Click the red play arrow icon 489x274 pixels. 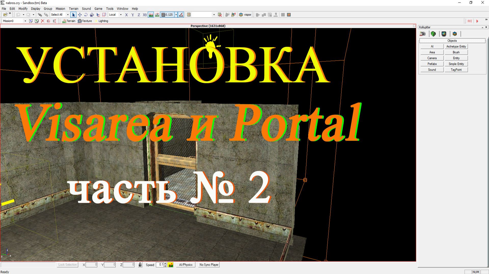(477, 21)
